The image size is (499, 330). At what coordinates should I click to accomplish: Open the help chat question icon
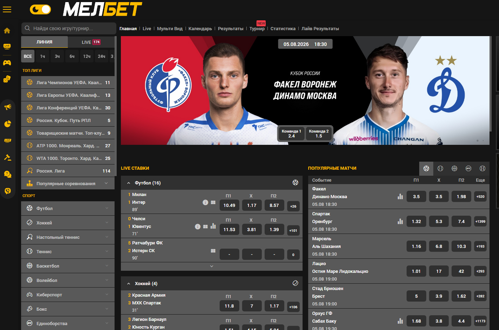(x=7, y=174)
